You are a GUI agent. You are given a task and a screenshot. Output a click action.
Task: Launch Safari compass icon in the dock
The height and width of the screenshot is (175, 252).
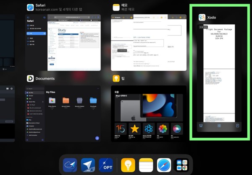tap(164, 165)
